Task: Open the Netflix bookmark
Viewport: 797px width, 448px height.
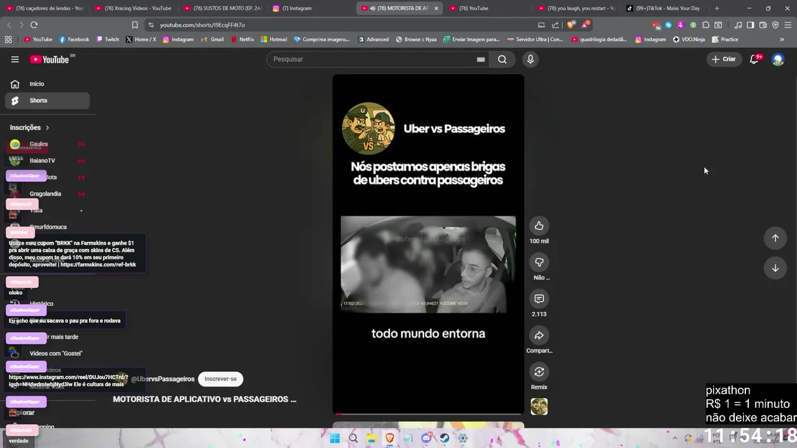Action: [x=242, y=39]
